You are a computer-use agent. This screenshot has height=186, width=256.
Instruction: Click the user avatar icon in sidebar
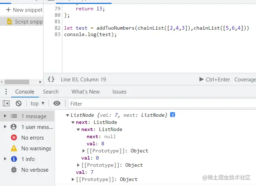14,127
